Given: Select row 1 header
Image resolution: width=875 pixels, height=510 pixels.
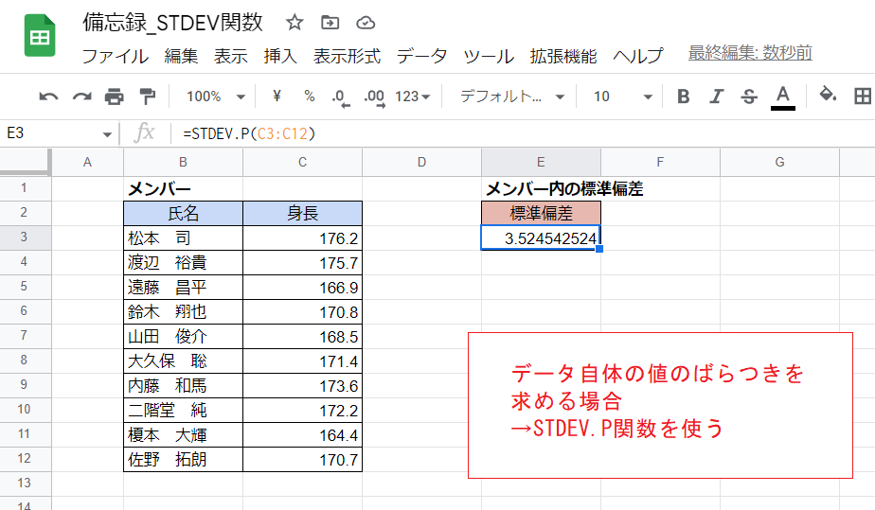Looking at the screenshot, I should [x=24, y=188].
